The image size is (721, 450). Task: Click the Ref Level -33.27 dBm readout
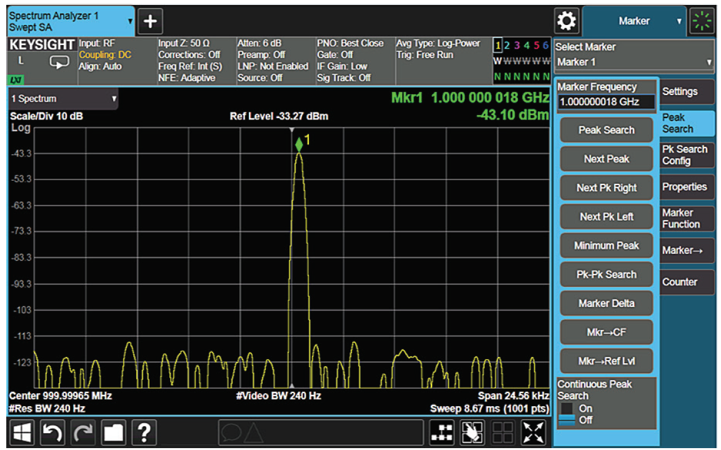pos(279,116)
